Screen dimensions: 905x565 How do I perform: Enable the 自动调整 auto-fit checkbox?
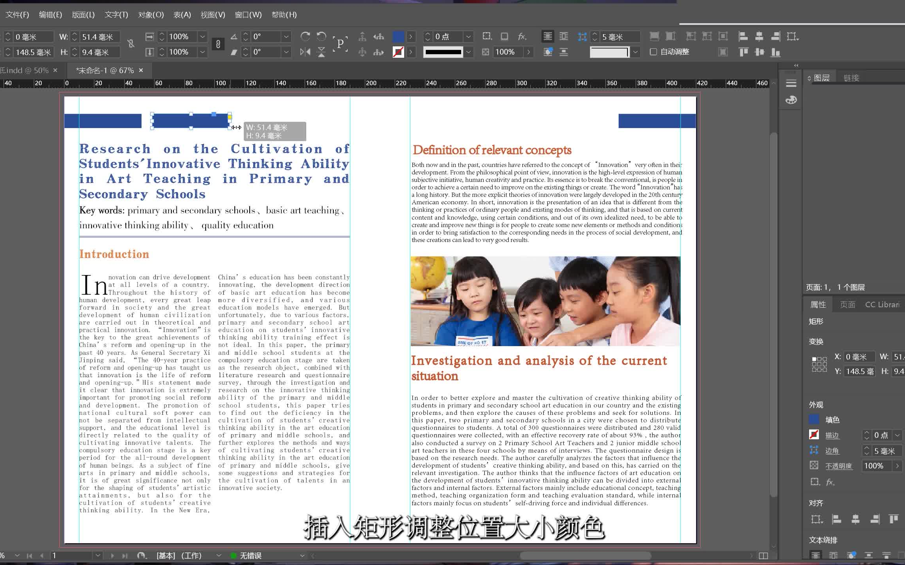click(x=653, y=52)
